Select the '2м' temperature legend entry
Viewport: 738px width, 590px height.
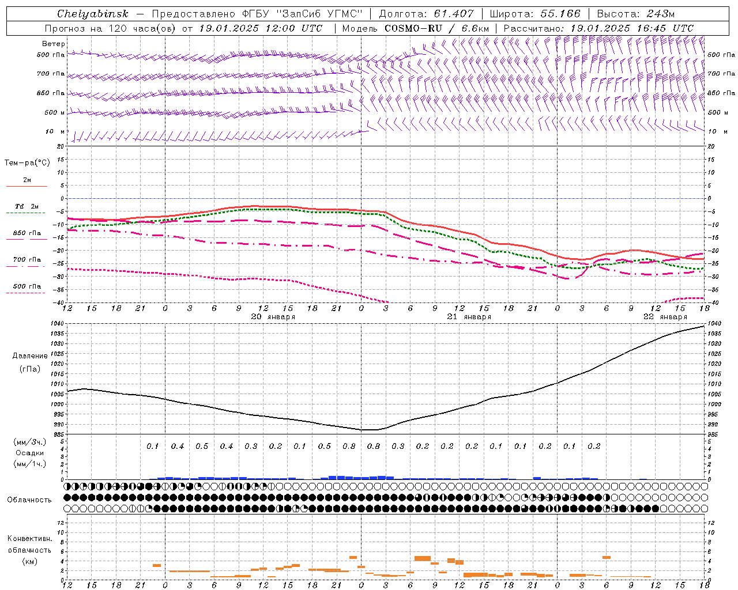pos(27,180)
